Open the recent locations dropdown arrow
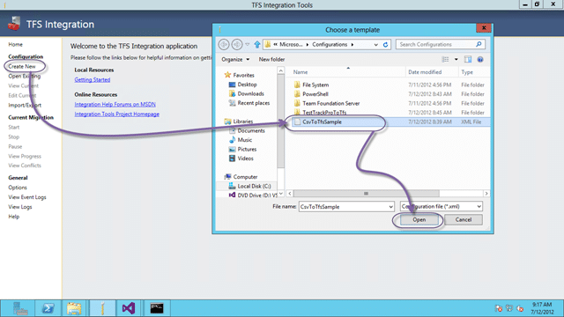Screen dimensions: 564x317 (x=248, y=45)
